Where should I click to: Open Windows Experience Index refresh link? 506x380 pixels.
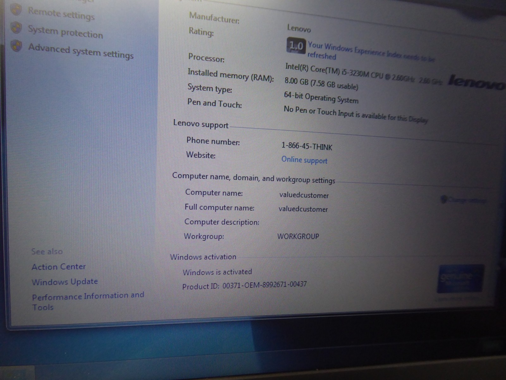pyautogui.click(x=371, y=52)
